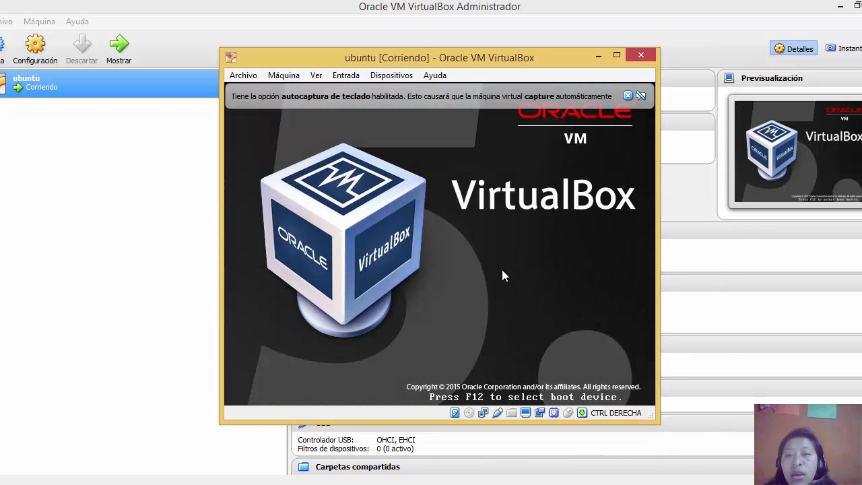Click the hard disk indicator in VM status bar
This screenshot has width=862, height=485.
click(x=455, y=413)
